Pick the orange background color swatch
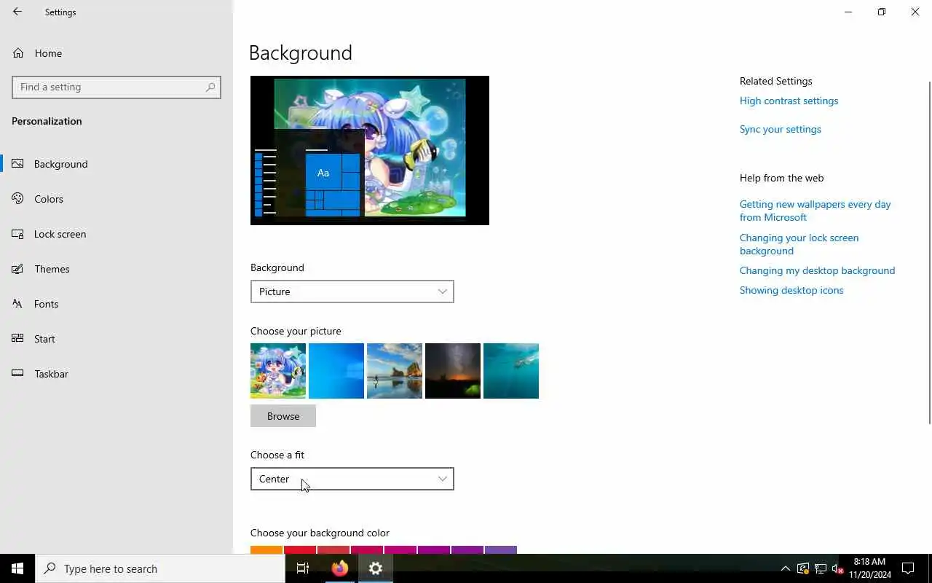This screenshot has height=583, width=932. pos(266,549)
